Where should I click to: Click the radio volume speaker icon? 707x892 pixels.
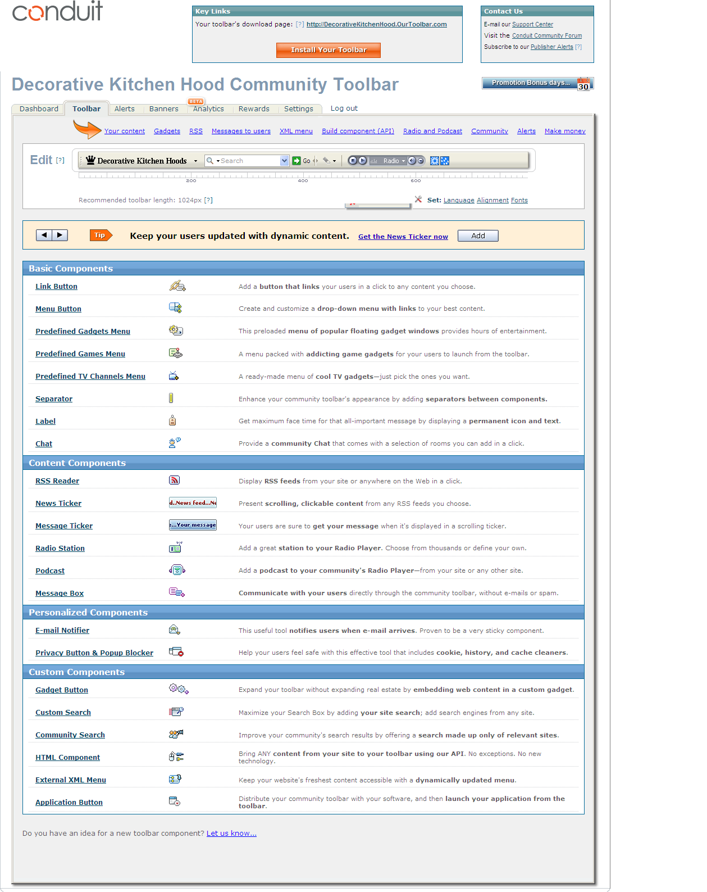pos(412,161)
